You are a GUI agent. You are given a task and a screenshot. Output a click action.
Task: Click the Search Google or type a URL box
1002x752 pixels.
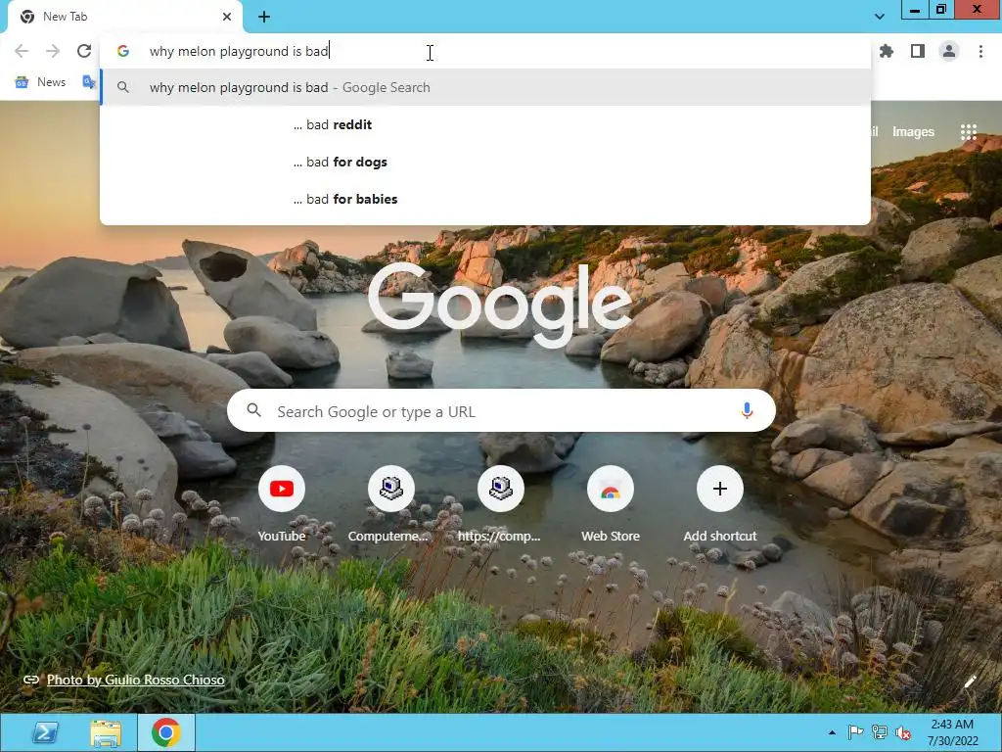tap(501, 410)
